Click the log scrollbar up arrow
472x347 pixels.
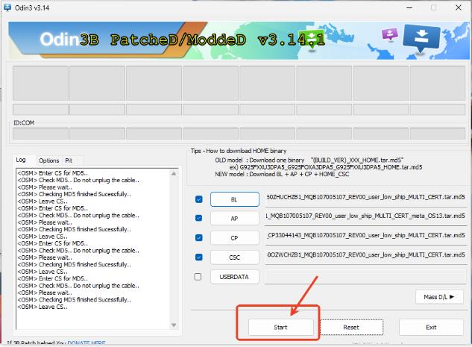[x=174, y=173]
